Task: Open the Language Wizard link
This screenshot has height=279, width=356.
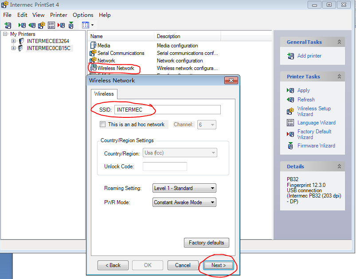Action: point(317,123)
